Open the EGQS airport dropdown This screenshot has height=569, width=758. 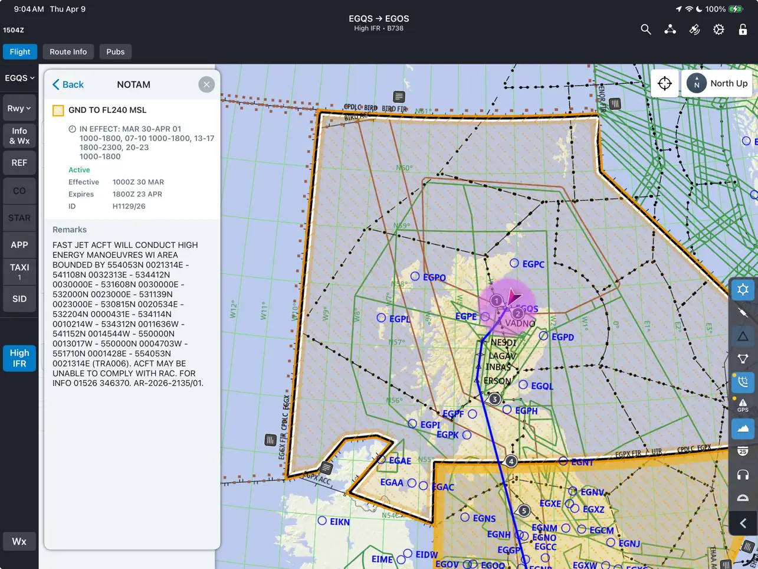pos(19,78)
